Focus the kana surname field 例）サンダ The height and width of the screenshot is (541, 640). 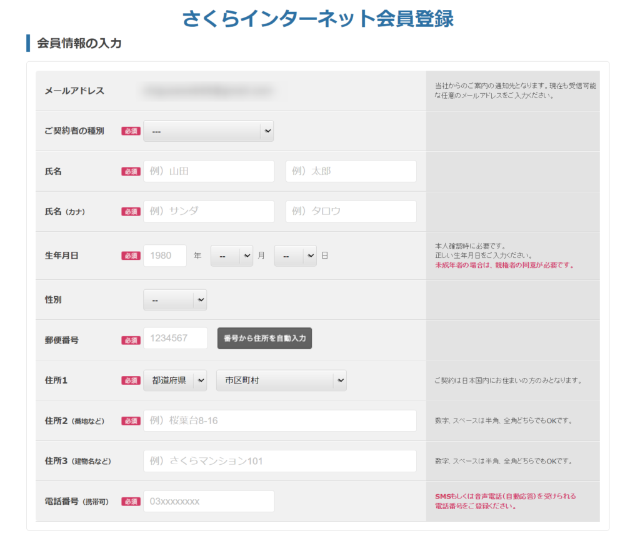point(209,211)
